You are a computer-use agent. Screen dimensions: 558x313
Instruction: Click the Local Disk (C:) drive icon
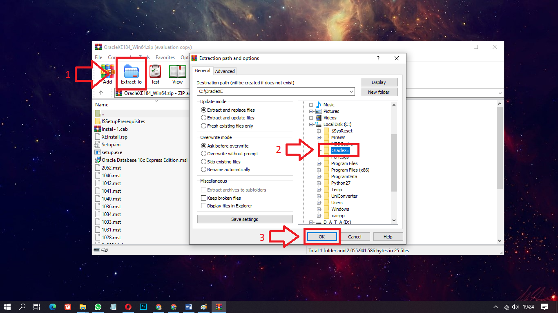[x=319, y=124]
